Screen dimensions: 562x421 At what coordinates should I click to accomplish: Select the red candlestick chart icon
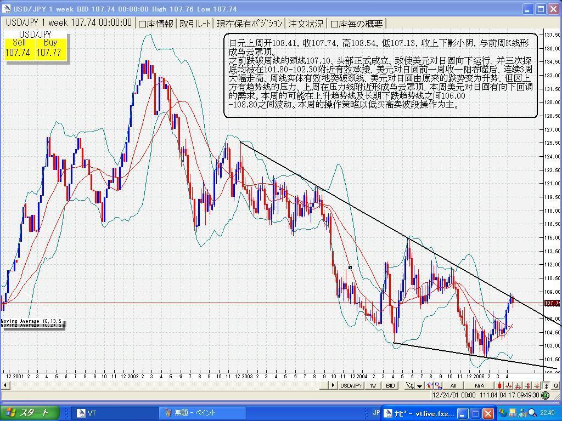point(499,385)
